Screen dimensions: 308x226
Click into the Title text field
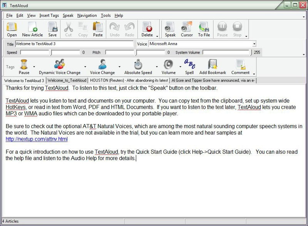pos(74,44)
